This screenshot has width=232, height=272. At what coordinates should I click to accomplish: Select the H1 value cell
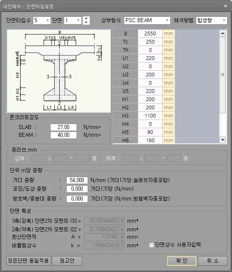coord(150,99)
